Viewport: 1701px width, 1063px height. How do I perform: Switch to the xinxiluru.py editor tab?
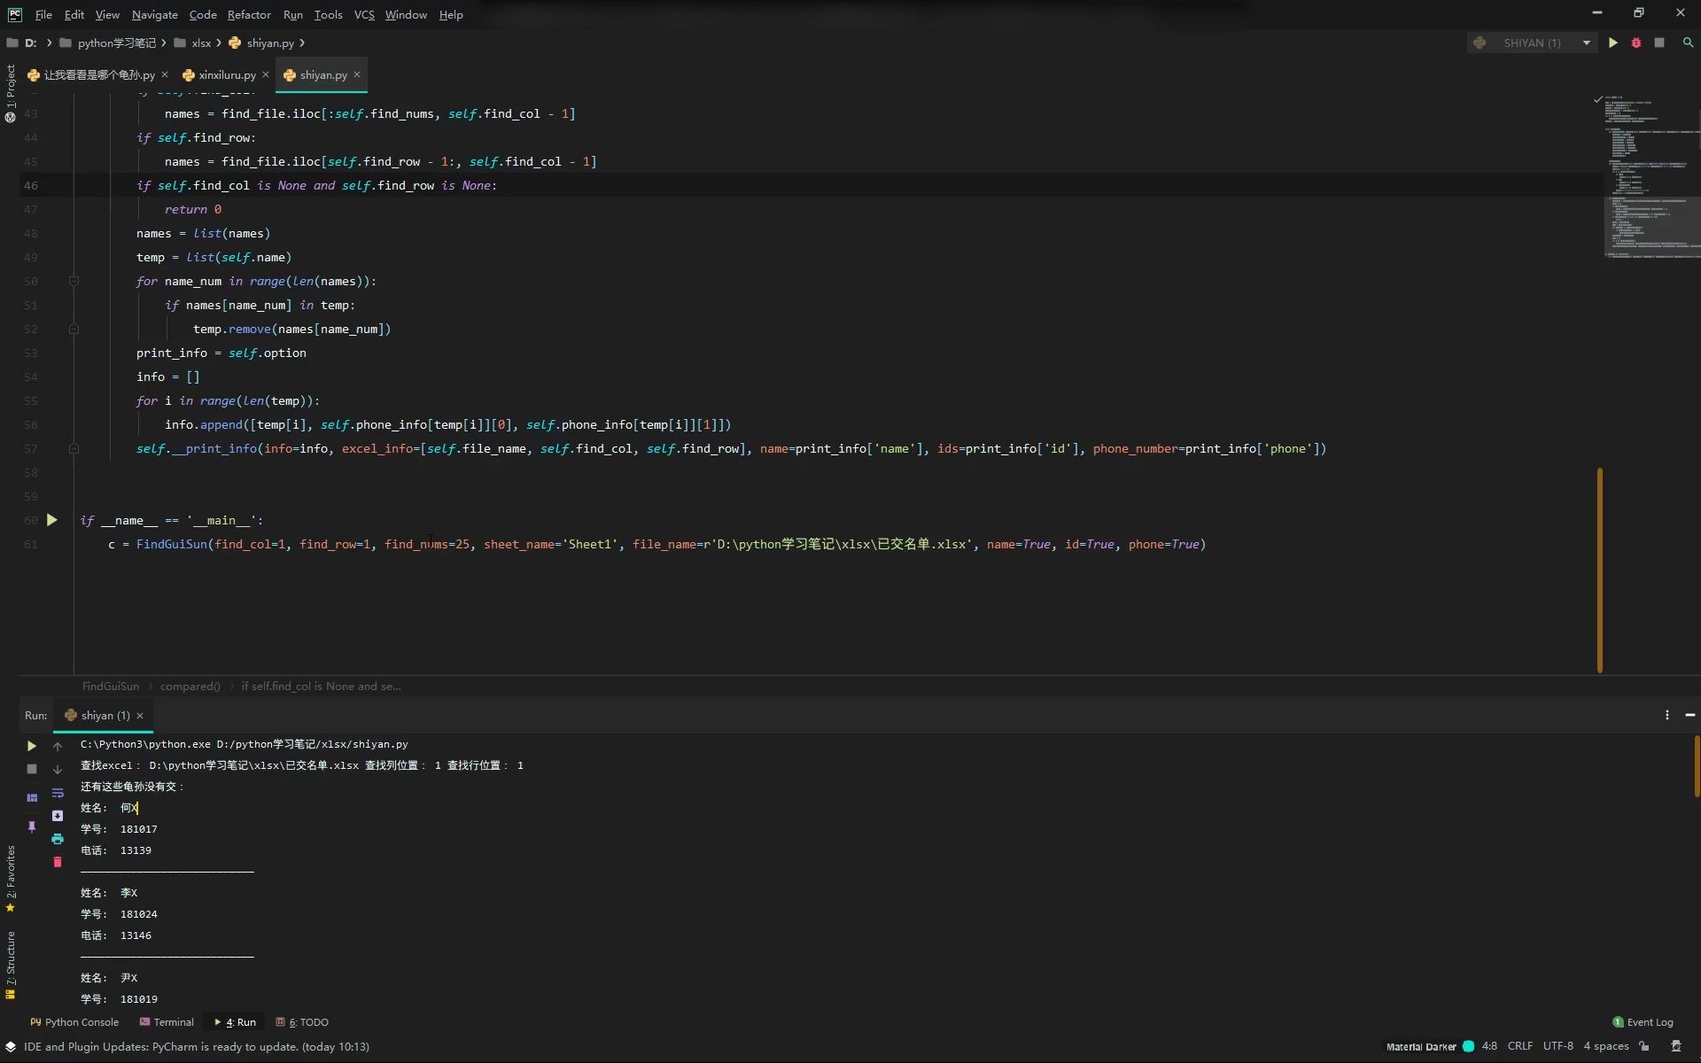227,75
